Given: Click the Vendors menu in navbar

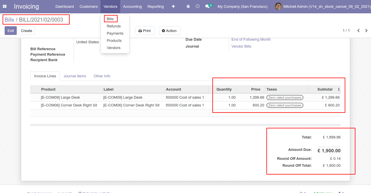Looking at the screenshot, I should (110, 6).
